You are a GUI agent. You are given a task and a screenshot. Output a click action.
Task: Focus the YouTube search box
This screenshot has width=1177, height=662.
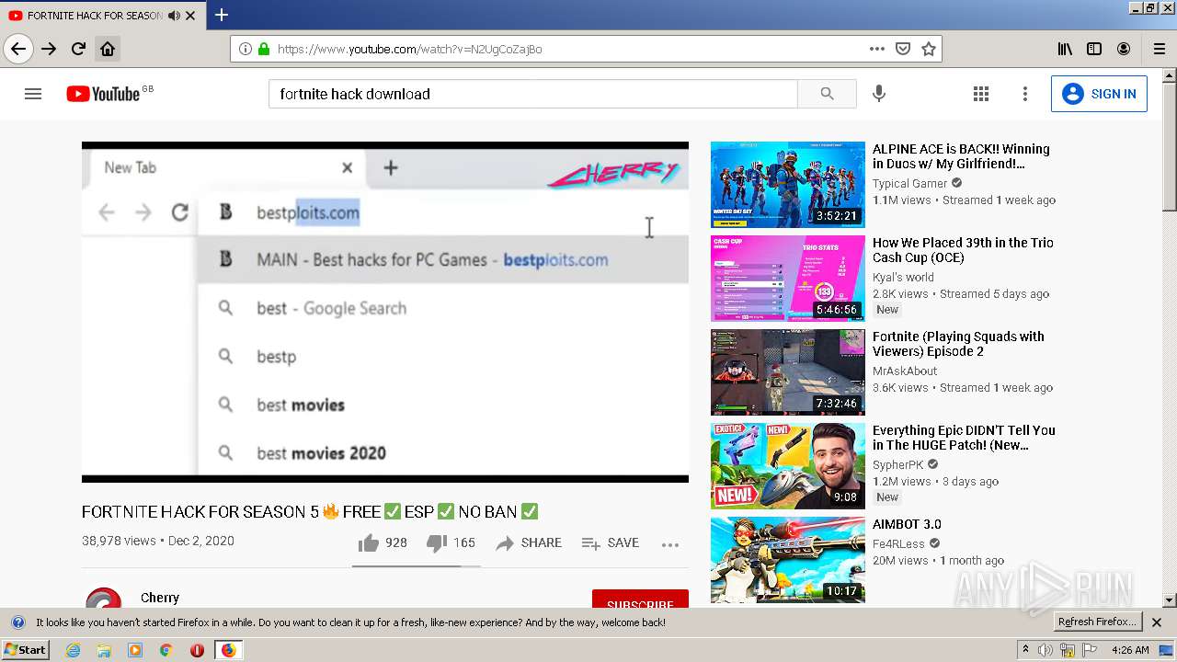[x=532, y=94]
